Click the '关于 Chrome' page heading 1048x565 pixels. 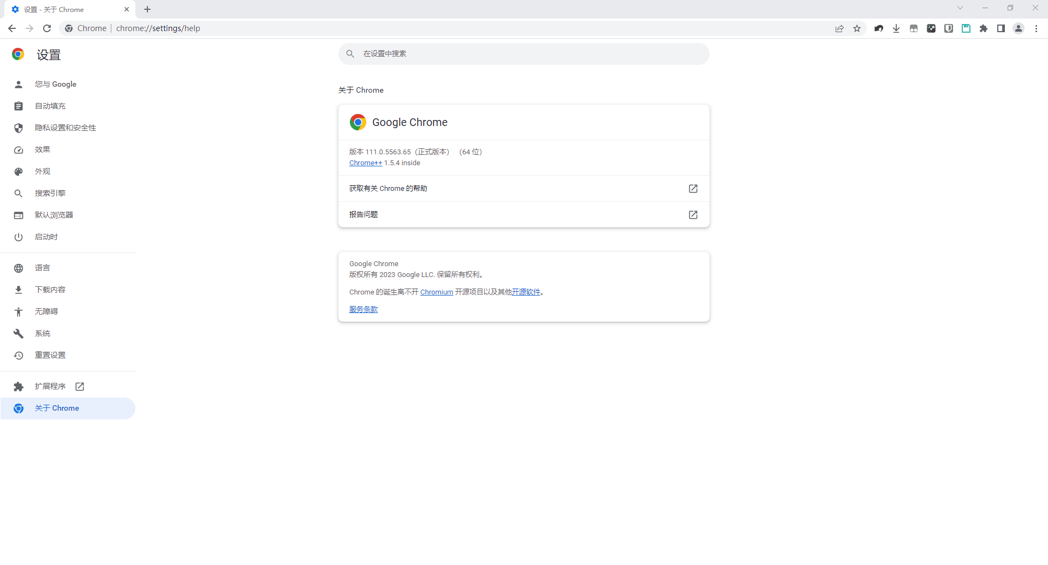click(x=361, y=90)
